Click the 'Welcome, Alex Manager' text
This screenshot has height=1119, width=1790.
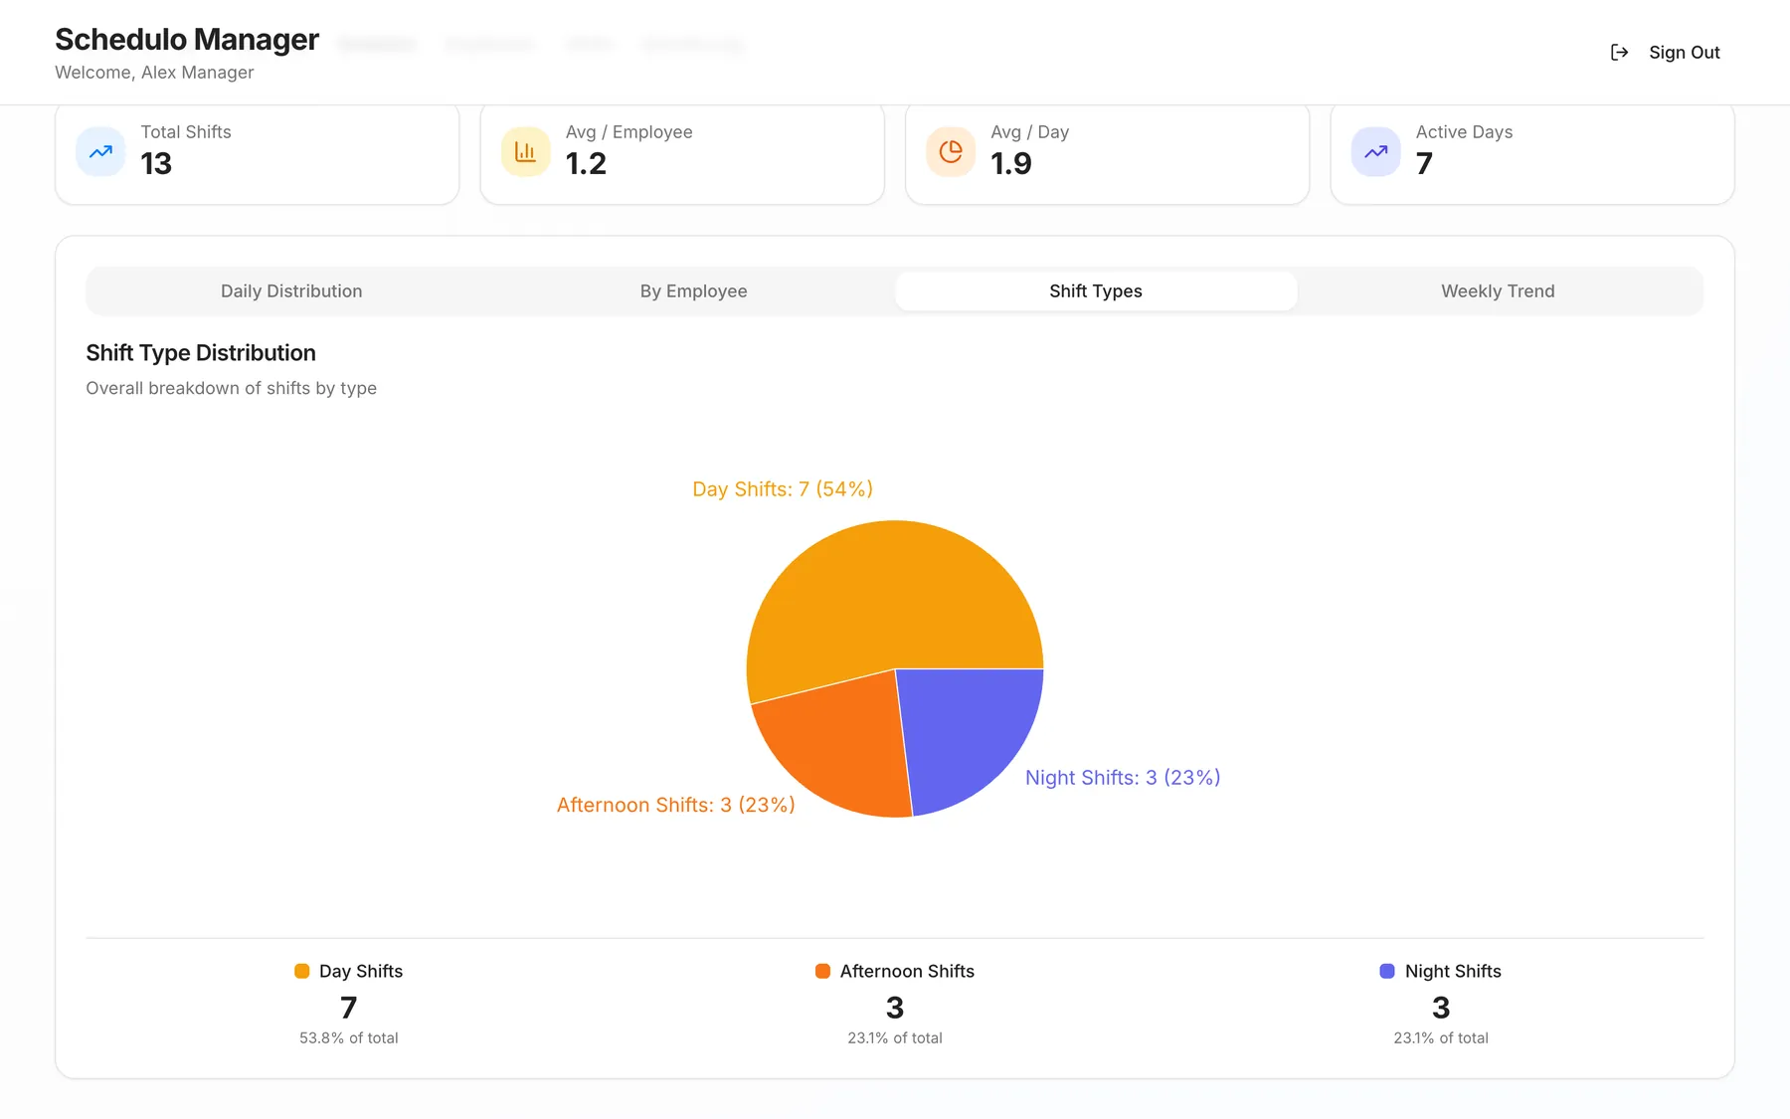[154, 73]
